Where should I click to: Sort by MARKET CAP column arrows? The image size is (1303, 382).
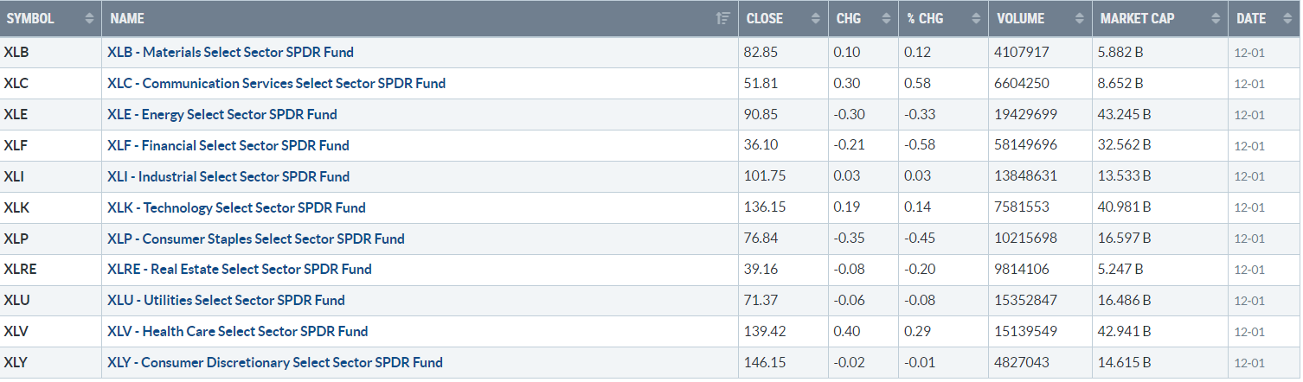click(1216, 18)
